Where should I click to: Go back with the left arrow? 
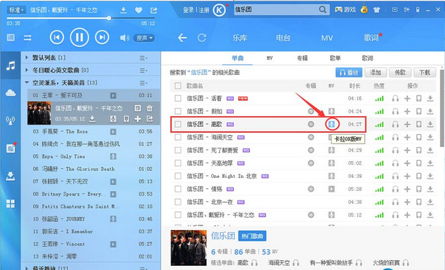[x=182, y=38]
